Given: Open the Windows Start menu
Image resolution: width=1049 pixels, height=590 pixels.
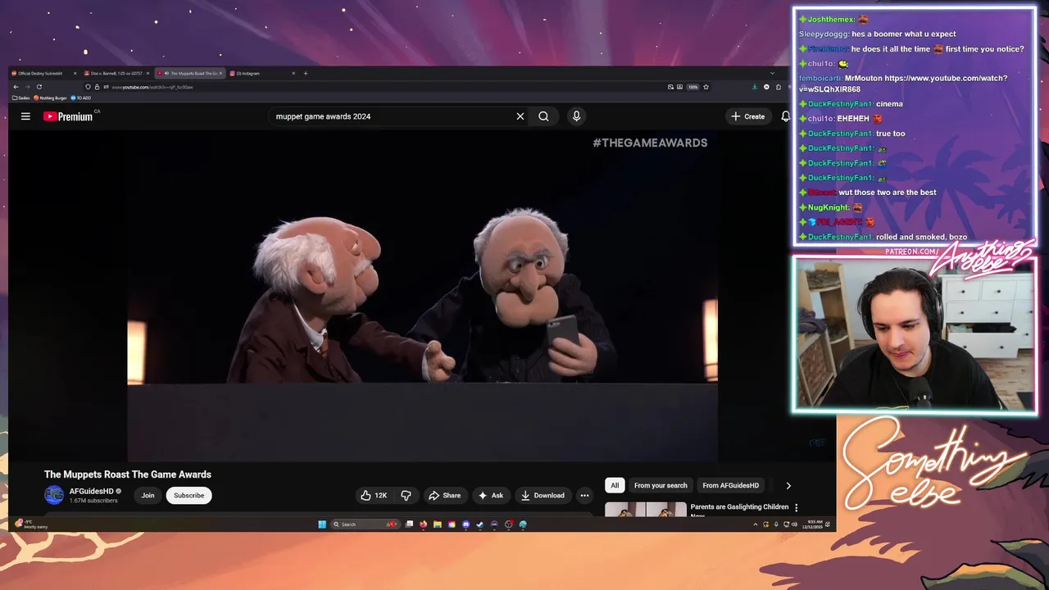Looking at the screenshot, I should (322, 524).
